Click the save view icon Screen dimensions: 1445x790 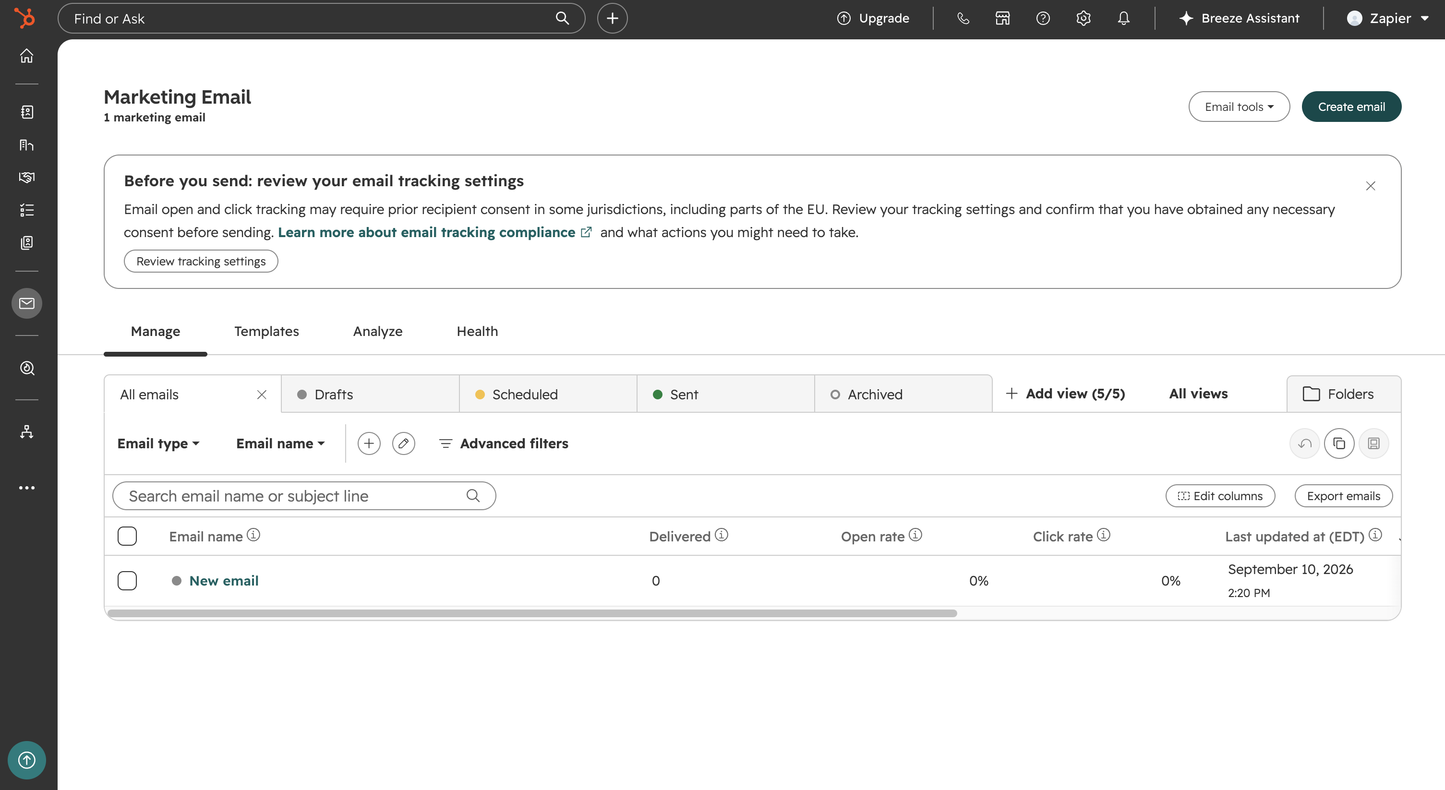(x=1374, y=443)
